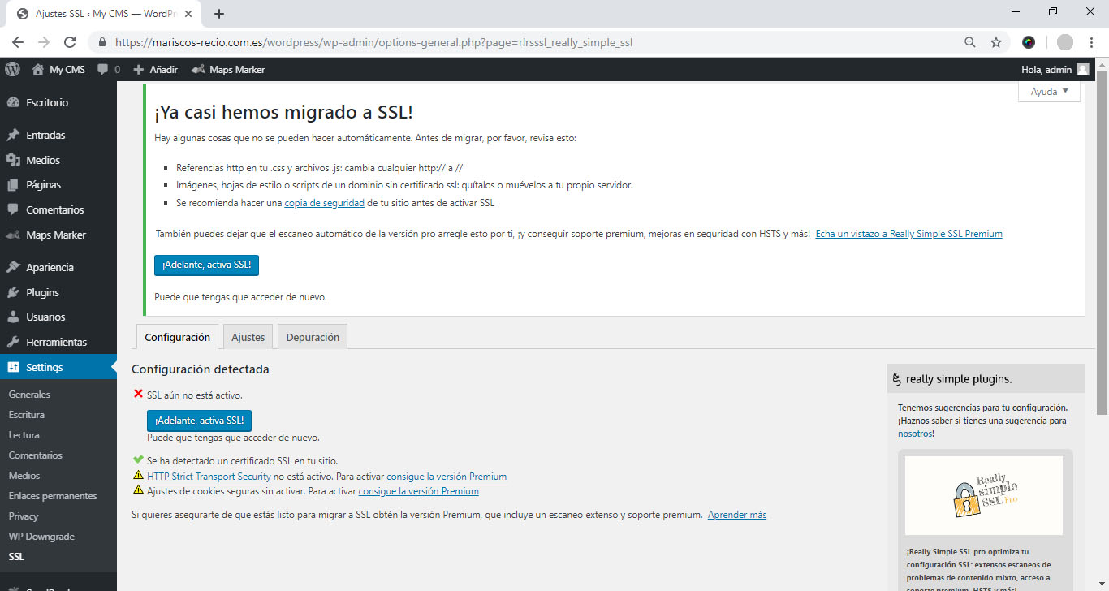The image size is (1109, 591).
Task: Follow the copia de seguridad link
Action: coord(324,203)
